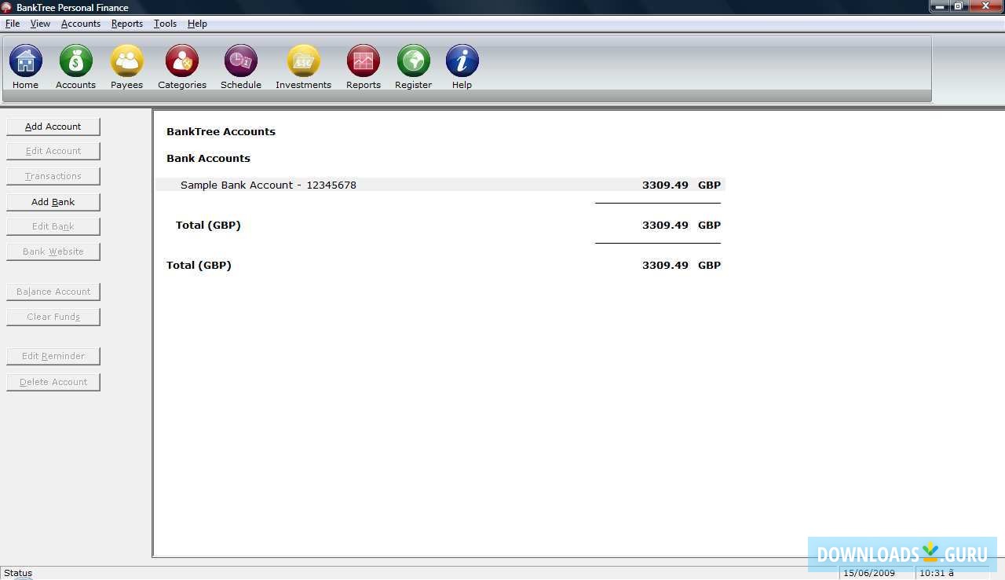Open the Payees toolbar icon
The width and height of the screenshot is (1005, 580).
[x=126, y=61]
